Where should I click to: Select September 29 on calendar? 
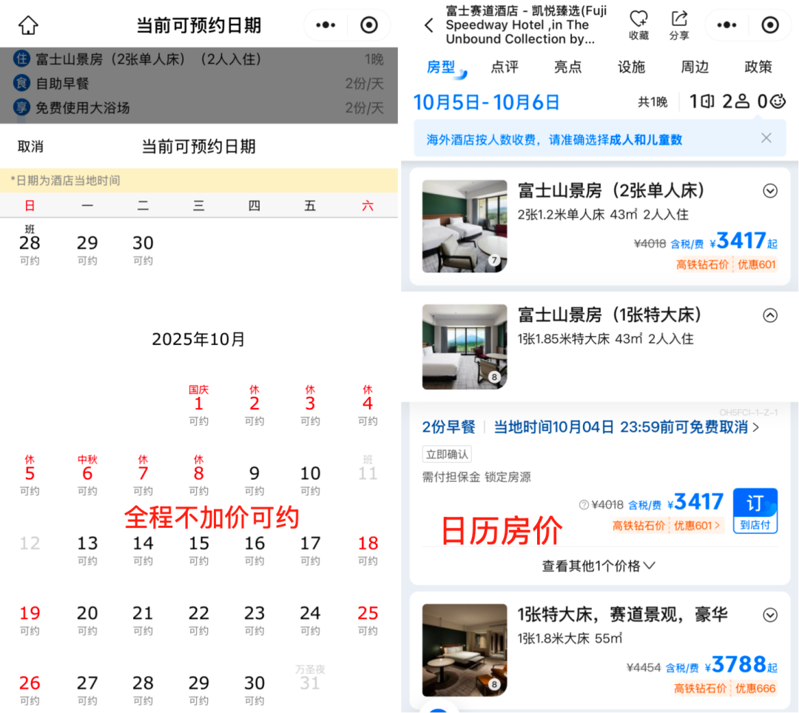[87, 250]
